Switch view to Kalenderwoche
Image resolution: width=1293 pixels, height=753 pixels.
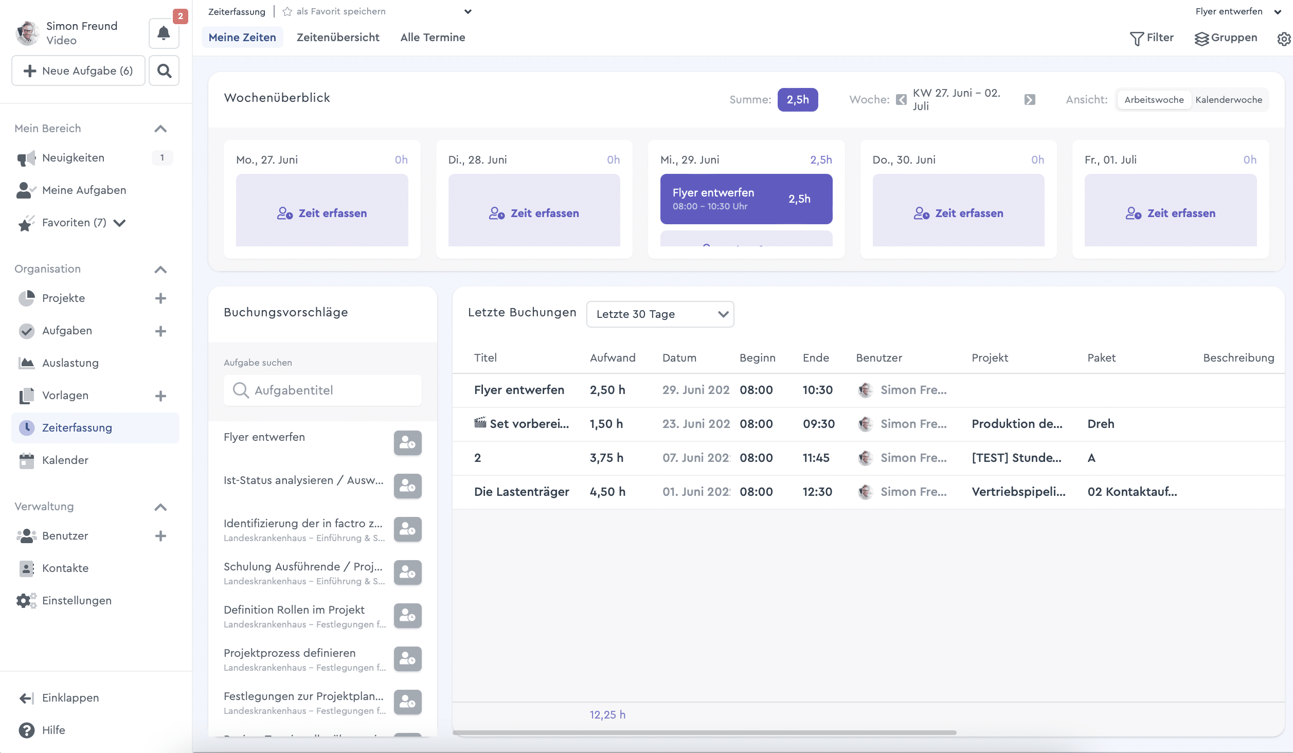coord(1229,100)
